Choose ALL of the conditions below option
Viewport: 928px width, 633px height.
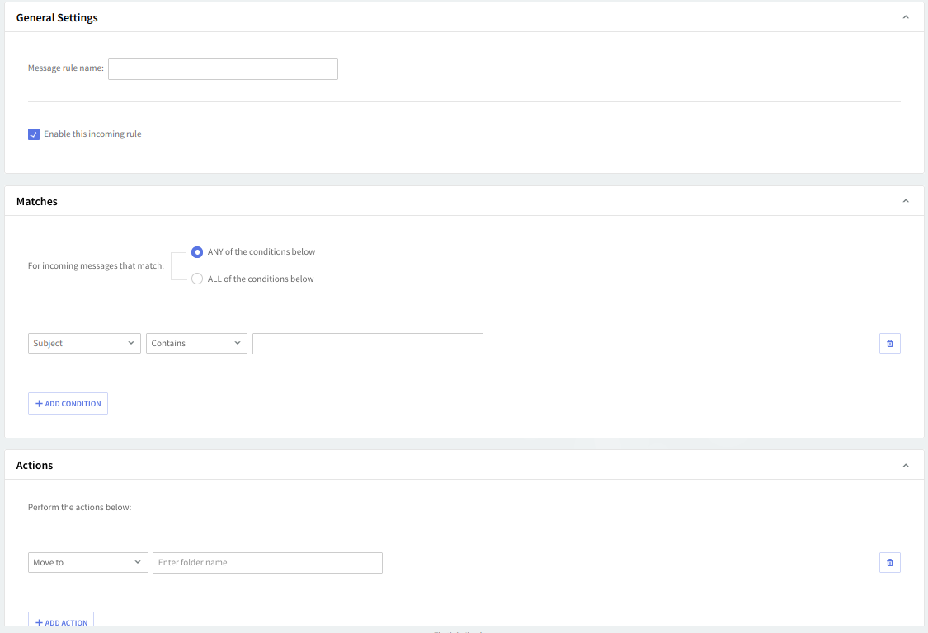[197, 279]
